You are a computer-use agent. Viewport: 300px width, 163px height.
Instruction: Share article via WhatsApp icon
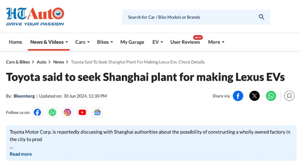[x=271, y=96]
